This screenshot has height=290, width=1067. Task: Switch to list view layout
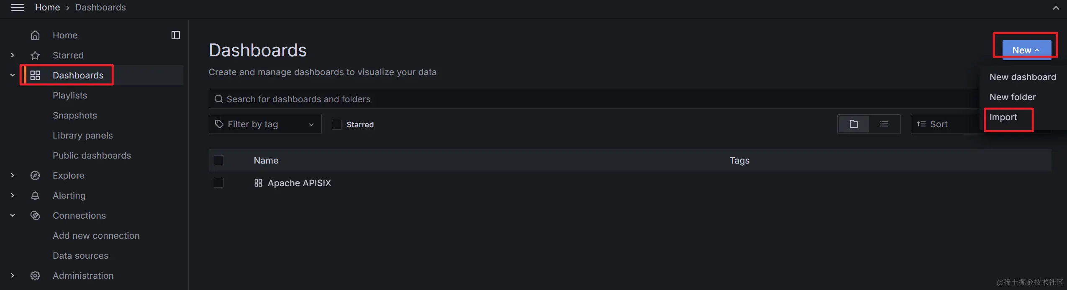pos(884,124)
